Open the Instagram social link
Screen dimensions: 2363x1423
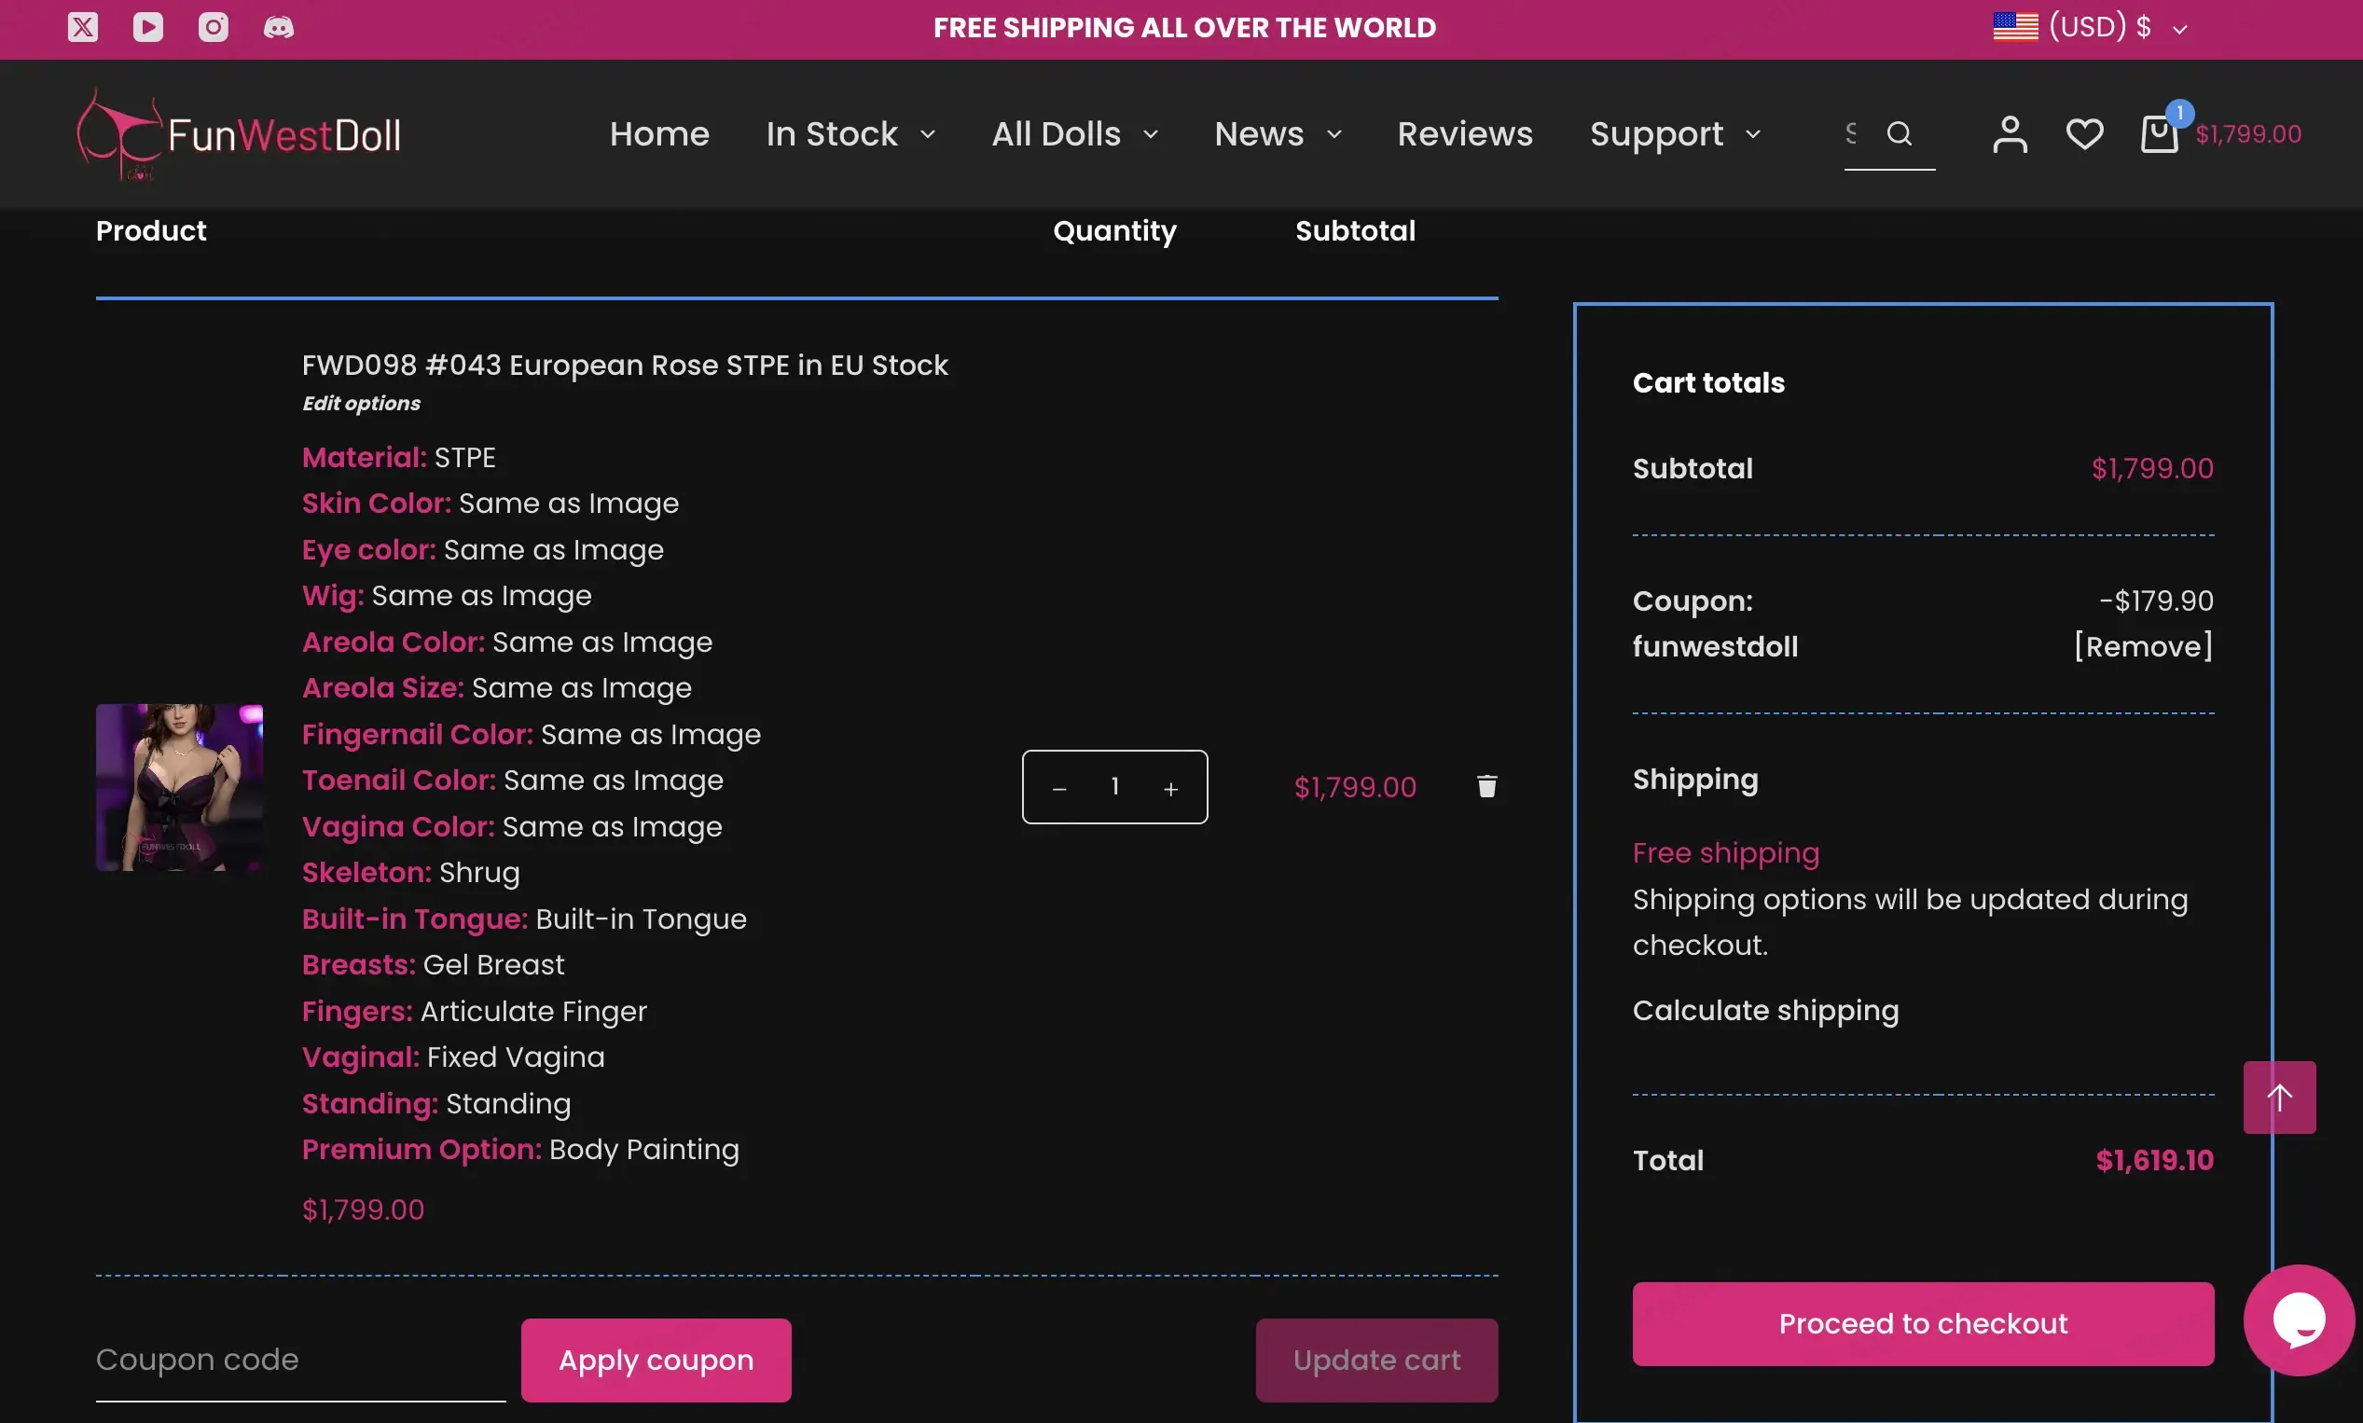tap(213, 27)
